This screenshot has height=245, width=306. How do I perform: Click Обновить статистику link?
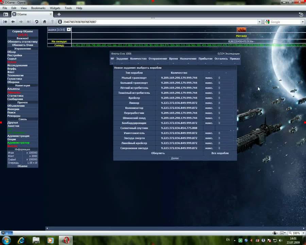[x=22, y=42]
